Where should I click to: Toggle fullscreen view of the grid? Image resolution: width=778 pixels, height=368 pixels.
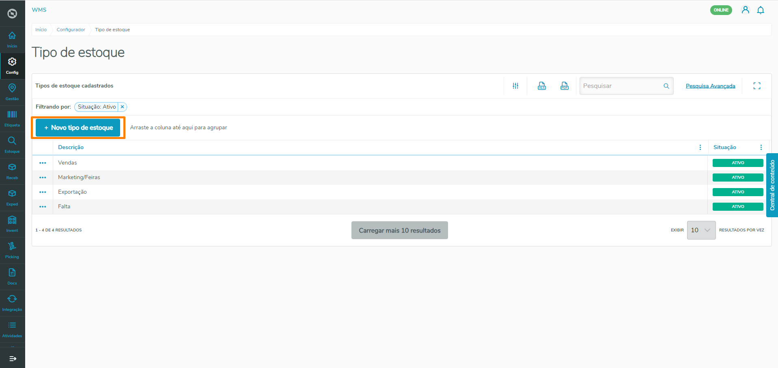[x=757, y=86]
